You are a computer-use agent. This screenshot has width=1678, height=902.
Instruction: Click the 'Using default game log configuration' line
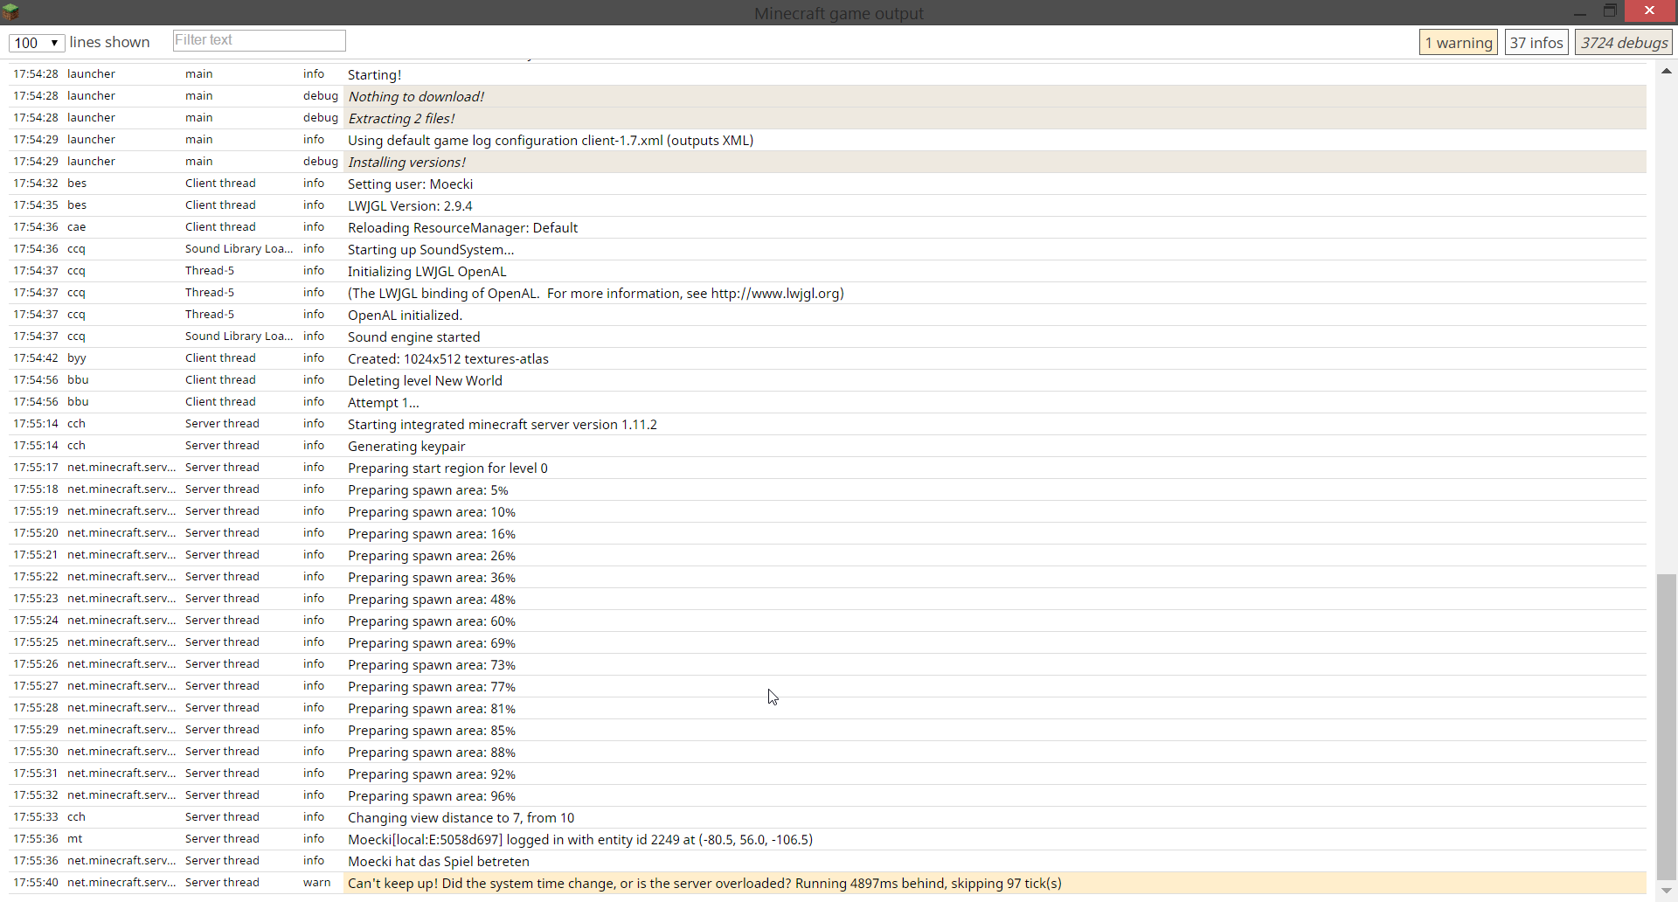828,140
